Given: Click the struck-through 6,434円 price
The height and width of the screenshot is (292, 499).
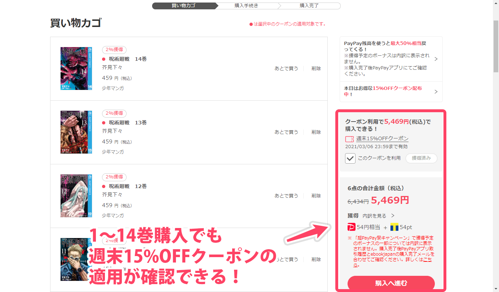Looking at the screenshot, I should [x=358, y=202].
